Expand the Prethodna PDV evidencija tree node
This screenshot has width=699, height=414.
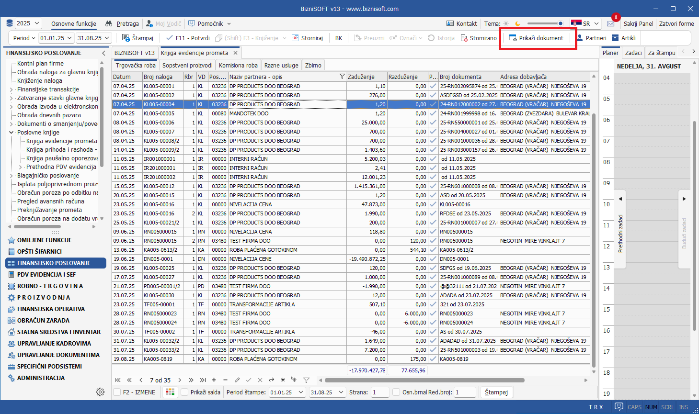[x=21, y=167]
